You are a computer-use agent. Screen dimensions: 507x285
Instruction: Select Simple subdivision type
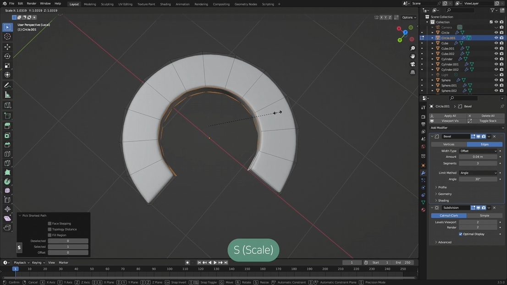[485, 215]
